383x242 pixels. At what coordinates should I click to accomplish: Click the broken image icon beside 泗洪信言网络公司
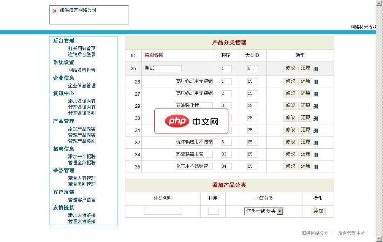[x=54, y=10]
